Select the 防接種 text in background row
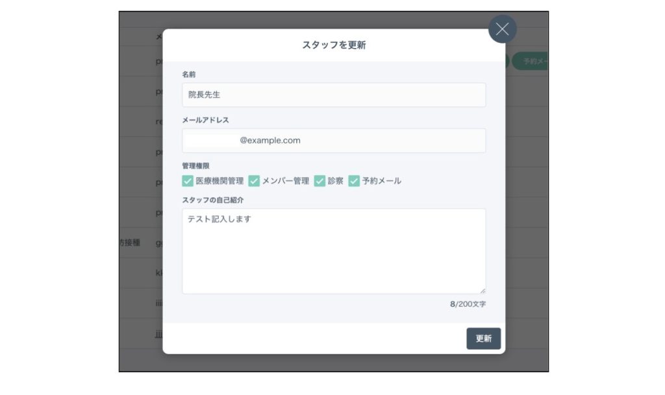This screenshot has height=395, width=665. 130,243
